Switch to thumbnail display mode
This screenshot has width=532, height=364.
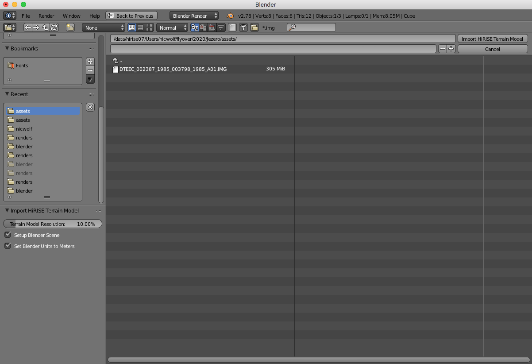click(x=149, y=27)
